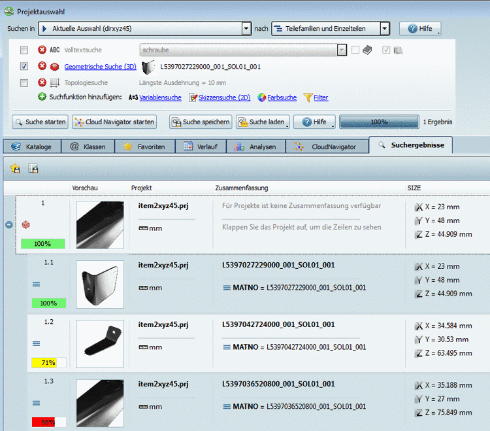Uncheck the Geometrische Suche (3D) checkbox
The width and height of the screenshot is (490, 431).
(24, 66)
